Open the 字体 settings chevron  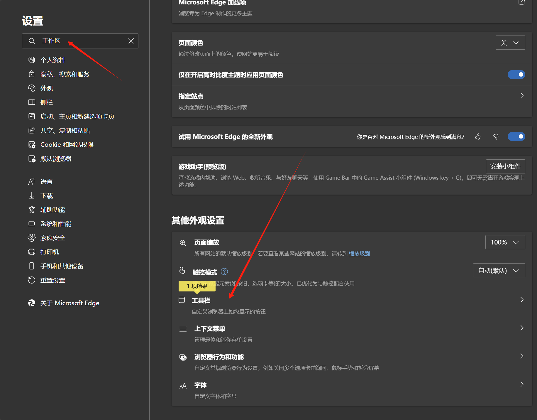coord(522,384)
